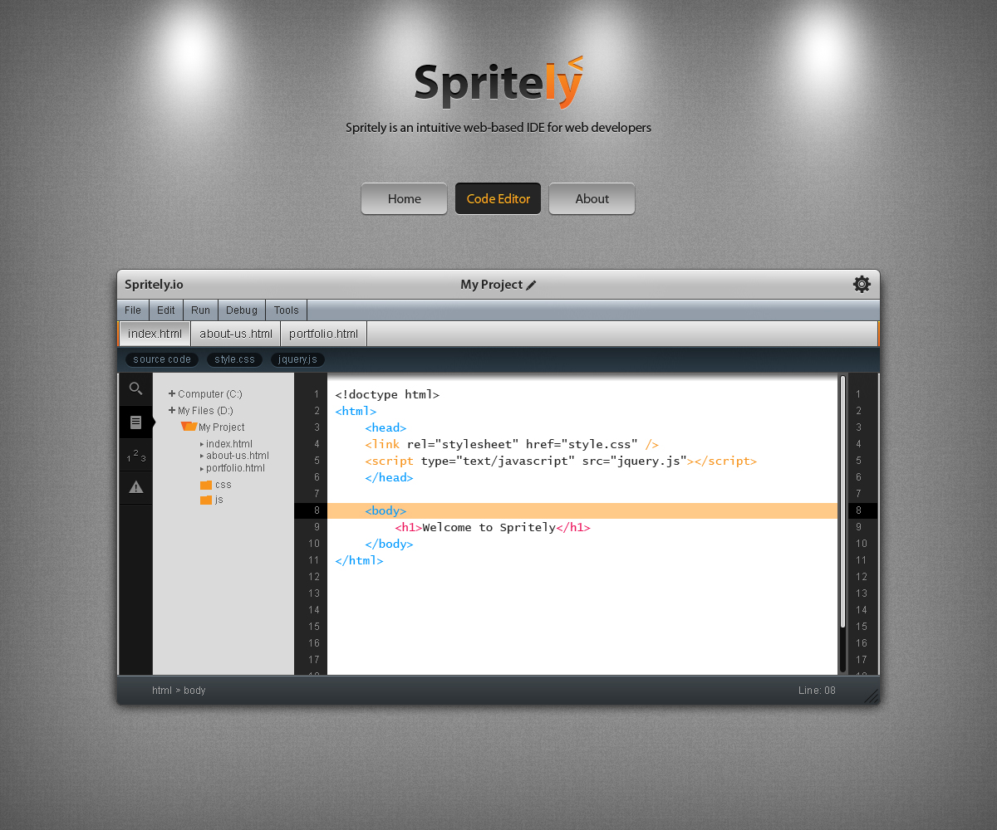Select the file explorer document sidebar icon
Image resolution: width=997 pixels, height=830 pixels.
click(135, 422)
